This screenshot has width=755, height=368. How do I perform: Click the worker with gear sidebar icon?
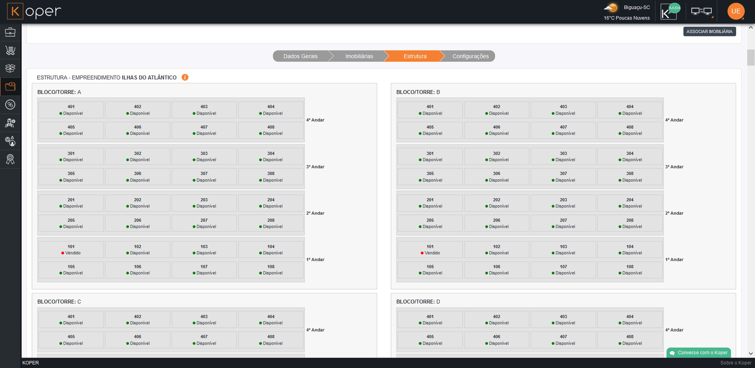click(x=10, y=123)
